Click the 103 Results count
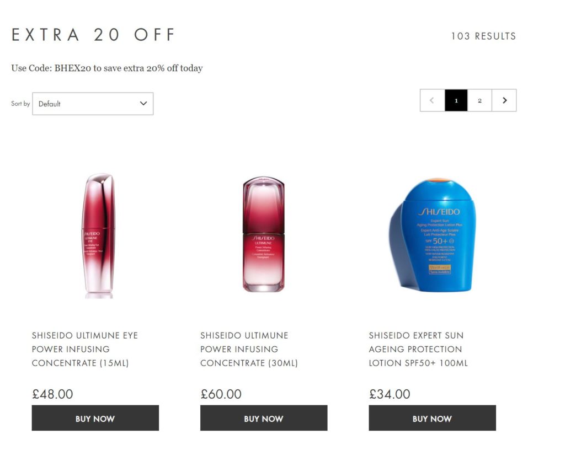The height and width of the screenshot is (456, 565). (483, 36)
